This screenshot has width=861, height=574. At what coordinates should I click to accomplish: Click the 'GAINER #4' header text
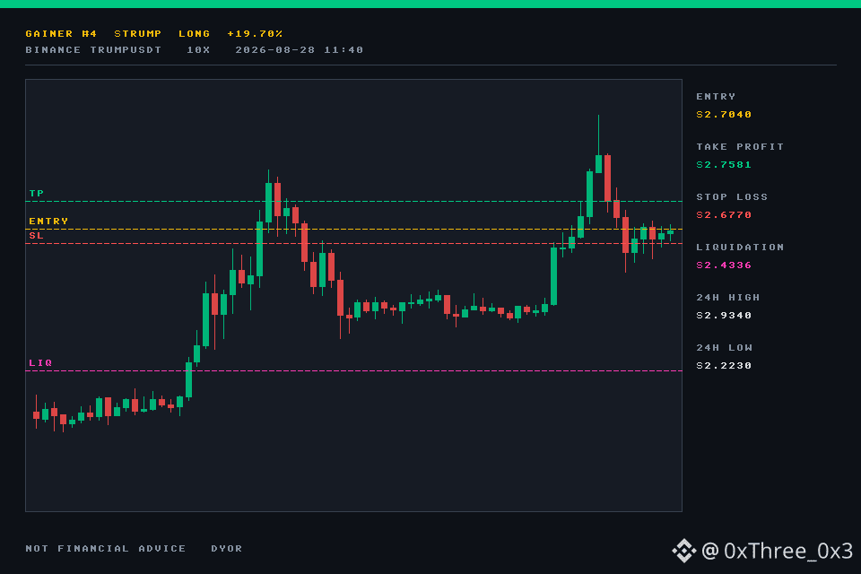pyautogui.click(x=61, y=33)
